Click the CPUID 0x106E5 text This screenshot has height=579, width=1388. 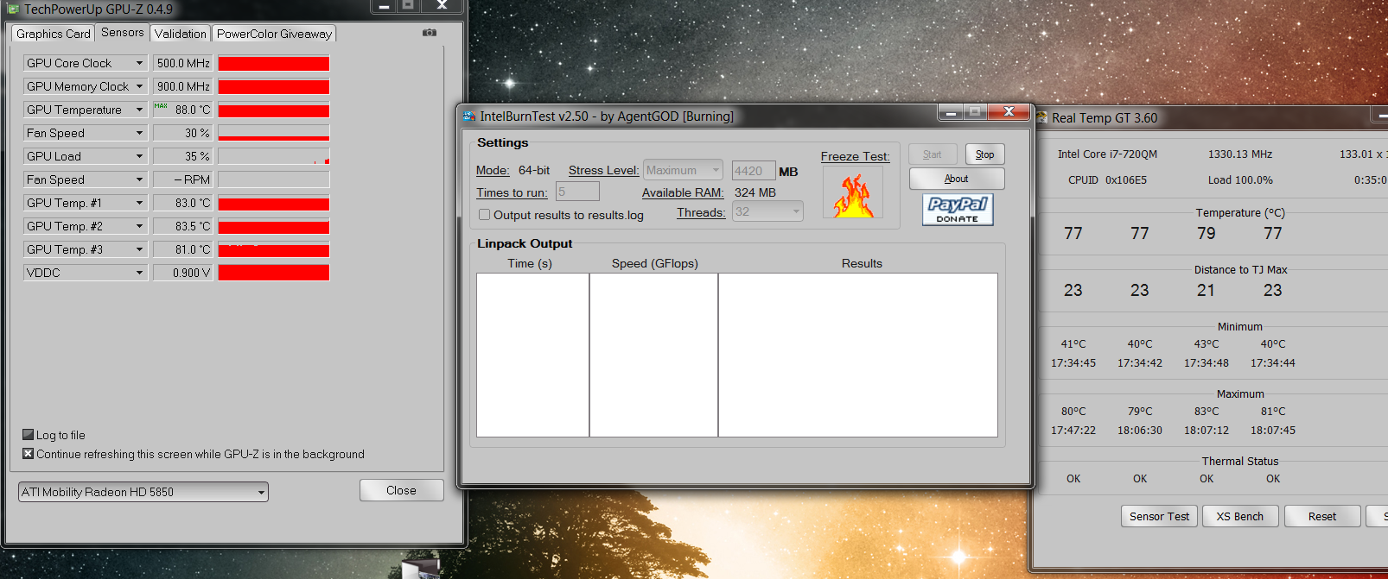pyautogui.click(x=1107, y=179)
